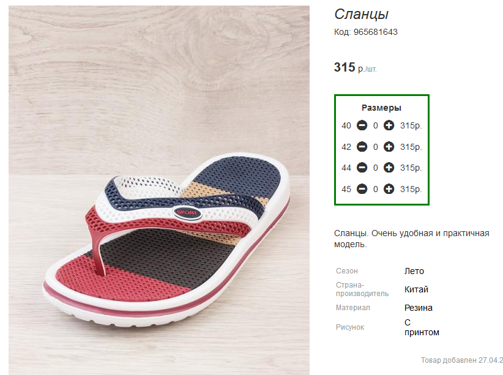Open the flip-flop product photo
Image resolution: width=503 pixels, height=375 pixels.
[159, 190]
